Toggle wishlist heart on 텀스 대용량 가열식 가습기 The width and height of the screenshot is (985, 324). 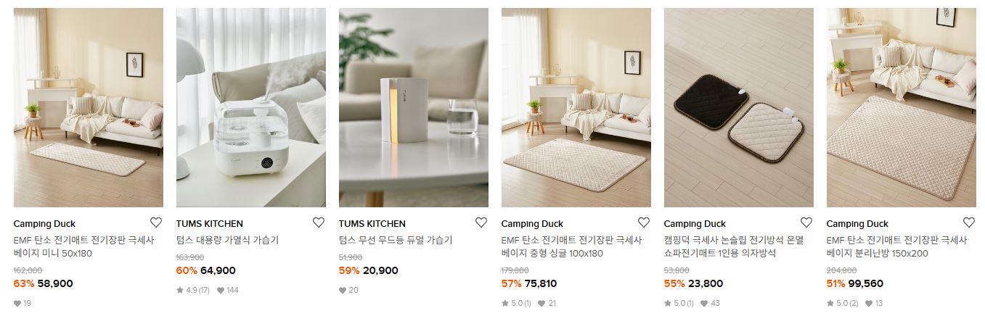[x=318, y=223]
